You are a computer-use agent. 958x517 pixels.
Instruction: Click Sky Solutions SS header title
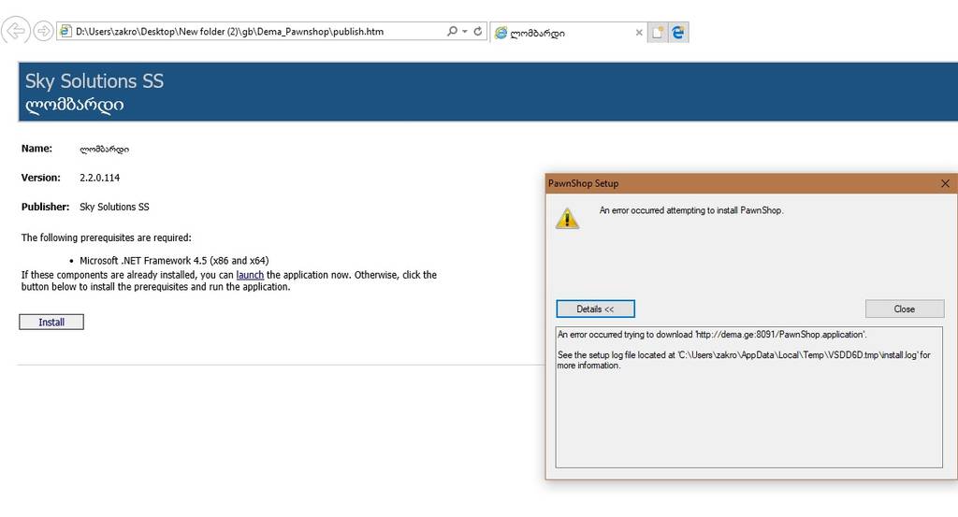click(94, 81)
